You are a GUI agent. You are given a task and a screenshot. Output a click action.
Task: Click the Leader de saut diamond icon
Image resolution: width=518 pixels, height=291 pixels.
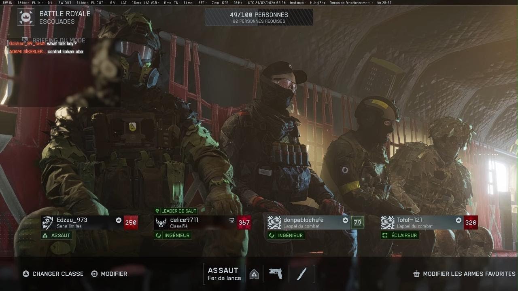pos(157,211)
